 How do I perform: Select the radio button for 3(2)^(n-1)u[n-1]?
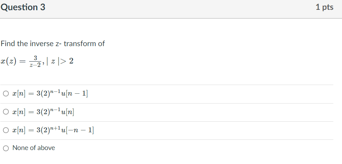[x=6, y=94]
